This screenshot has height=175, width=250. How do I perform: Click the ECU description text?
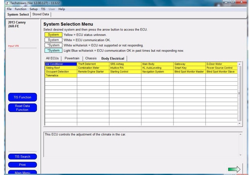85,134
